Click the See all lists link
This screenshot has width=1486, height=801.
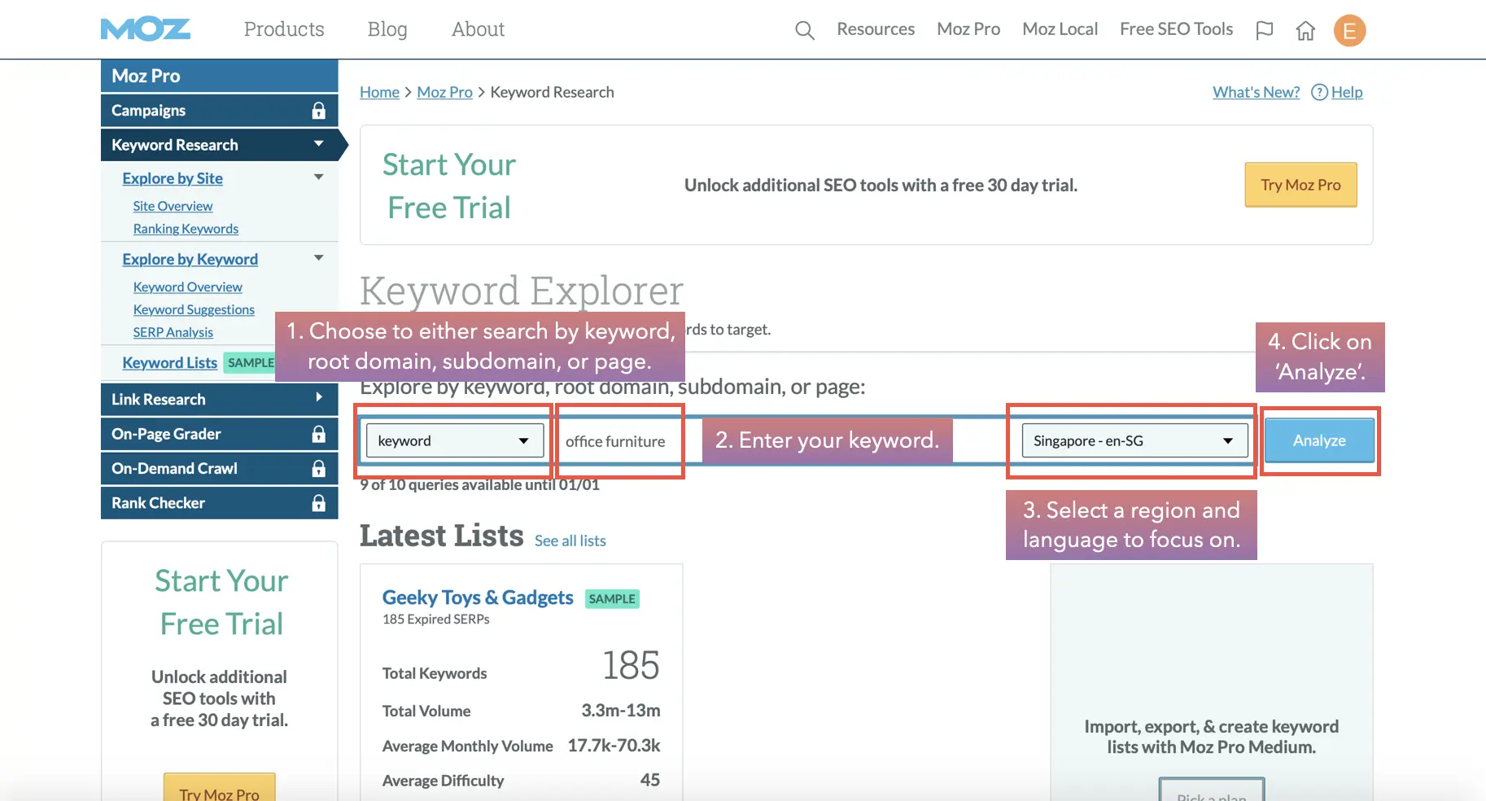(x=570, y=541)
